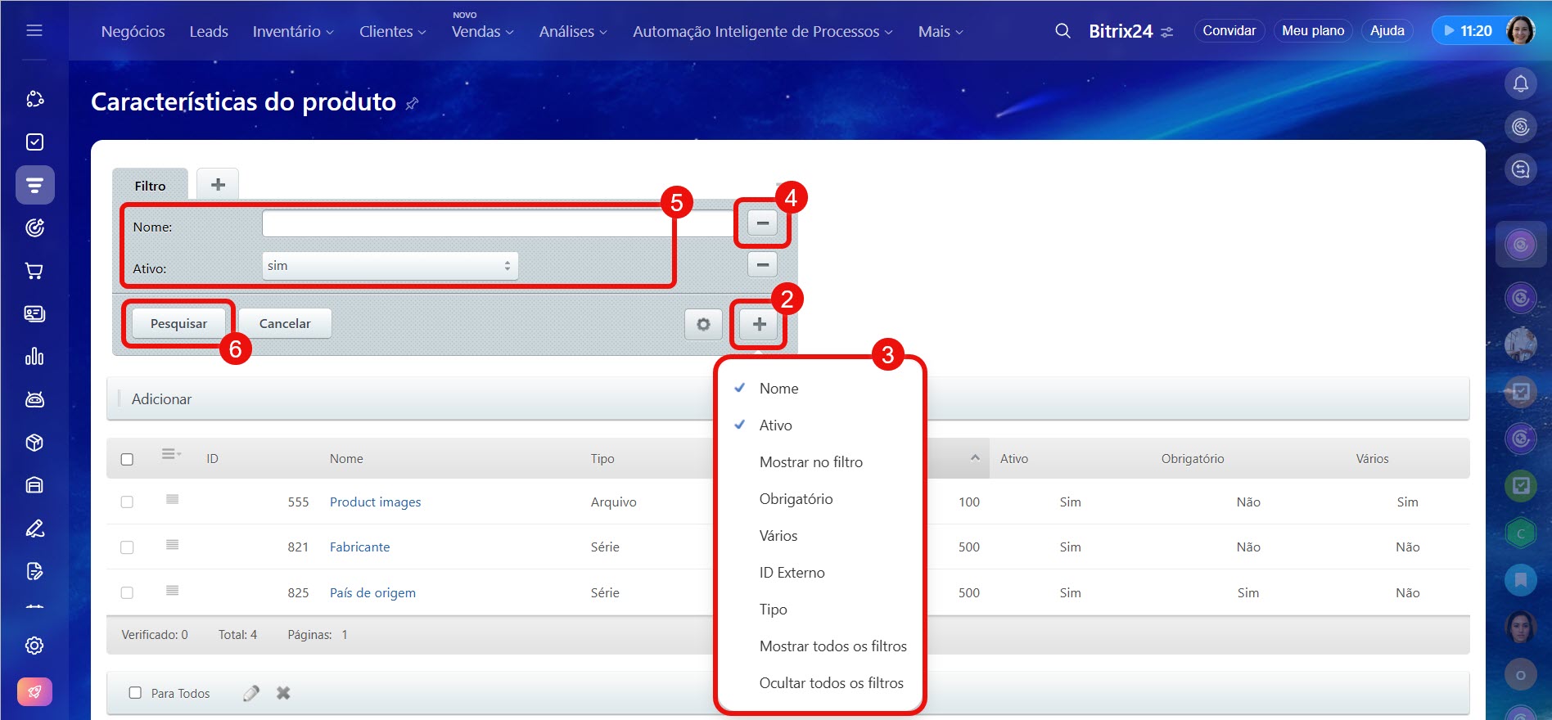Click the Nome text input field
1552x720 pixels.
click(497, 223)
